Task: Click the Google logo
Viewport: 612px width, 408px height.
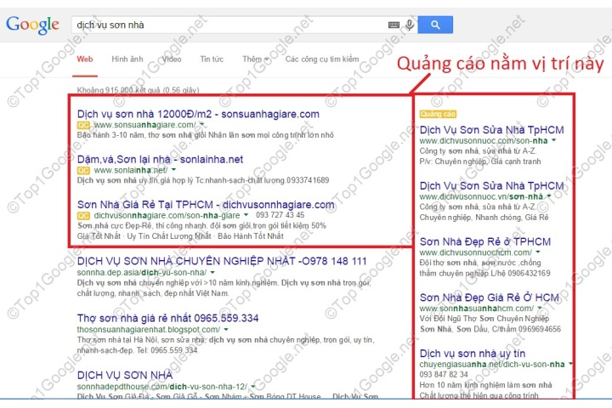Action: (33, 25)
